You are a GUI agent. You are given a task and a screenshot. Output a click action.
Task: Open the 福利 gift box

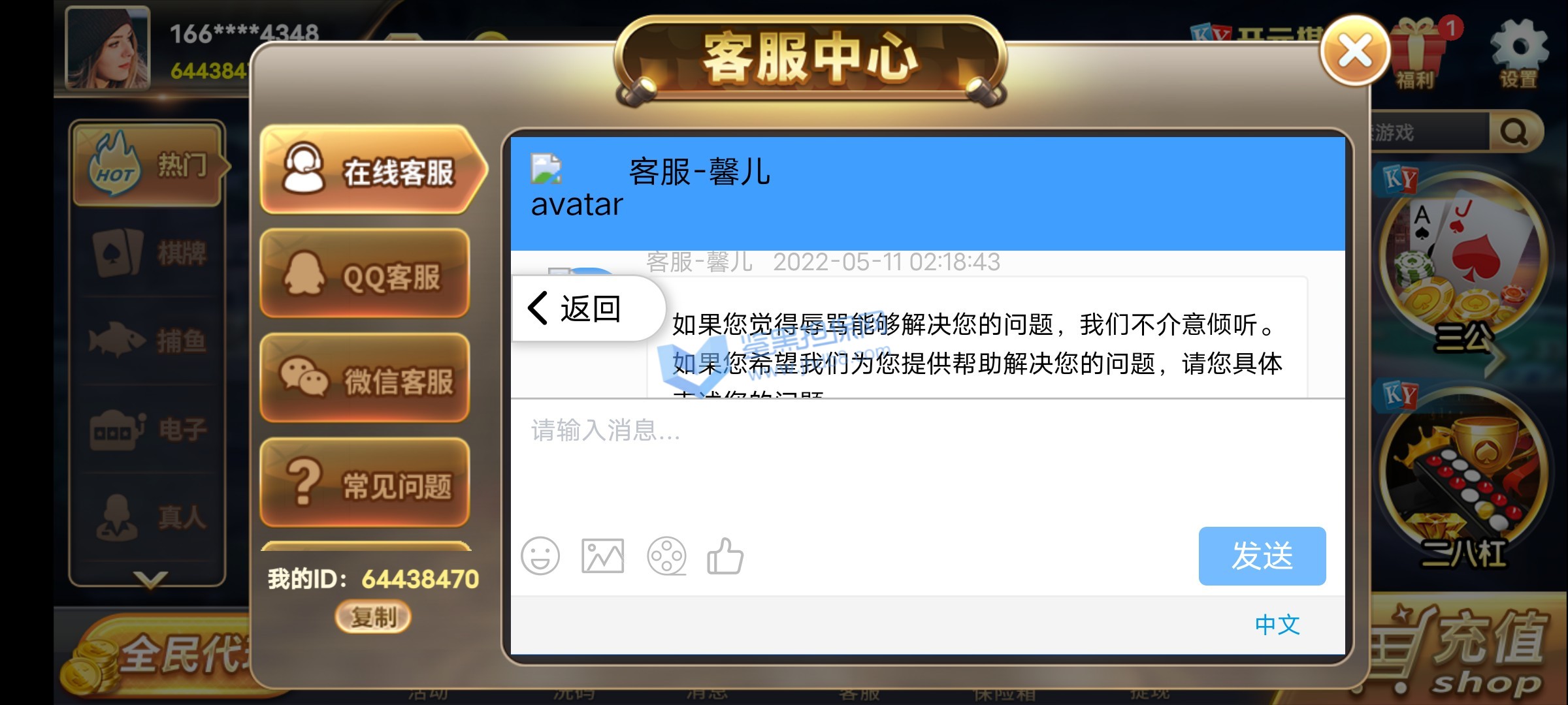1415,52
